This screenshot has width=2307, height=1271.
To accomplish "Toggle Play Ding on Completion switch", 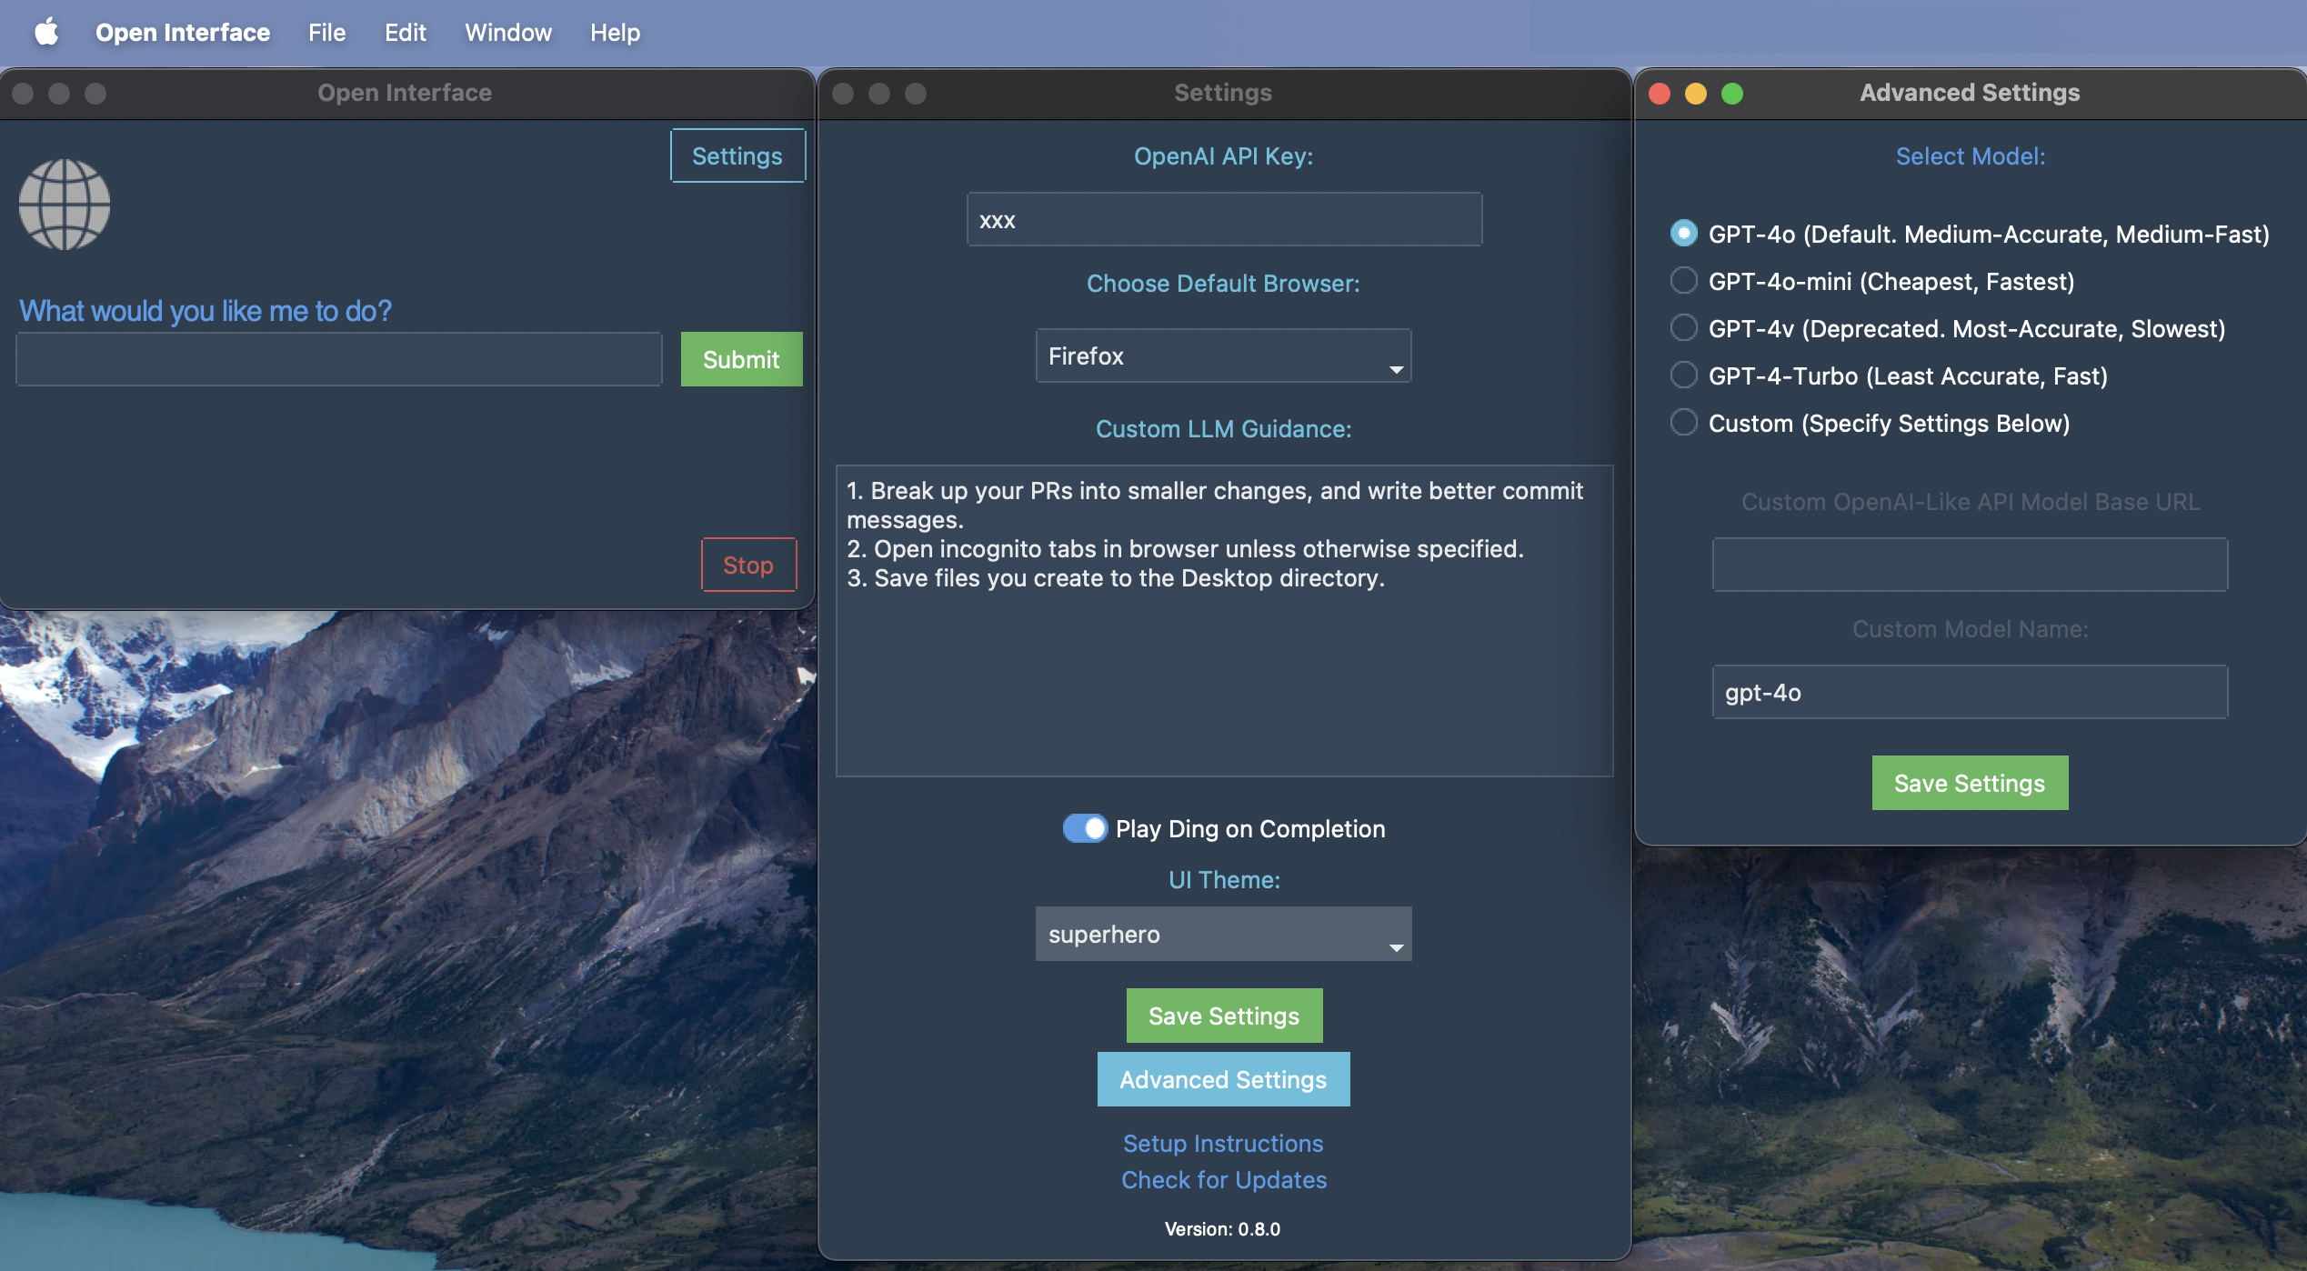I will pyautogui.click(x=1085, y=828).
